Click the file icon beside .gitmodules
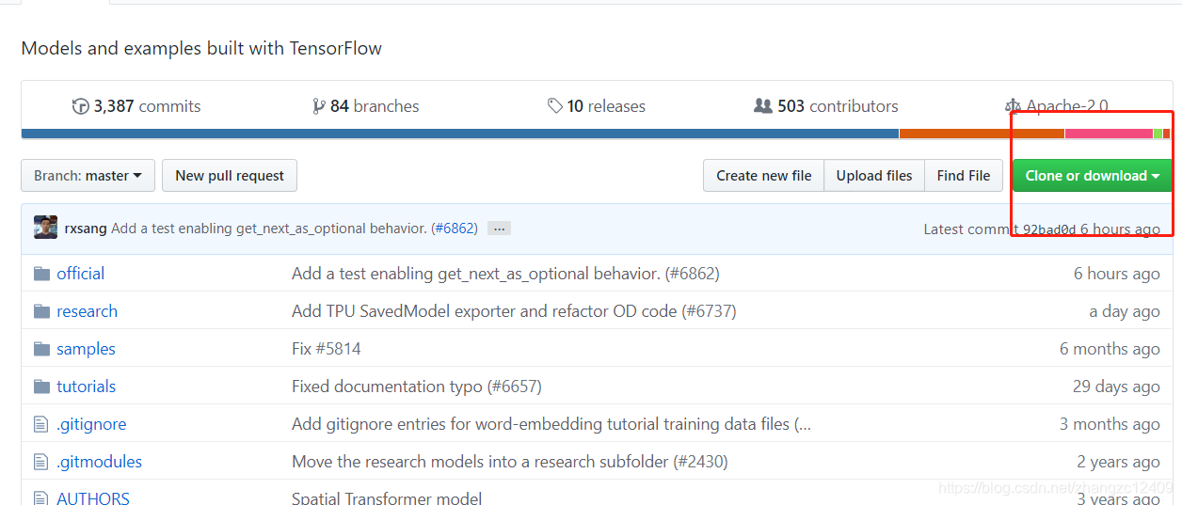 coord(40,462)
